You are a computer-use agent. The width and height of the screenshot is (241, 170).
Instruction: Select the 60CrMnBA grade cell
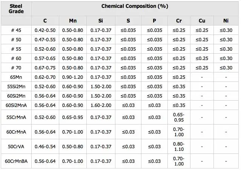click(x=16, y=161)
